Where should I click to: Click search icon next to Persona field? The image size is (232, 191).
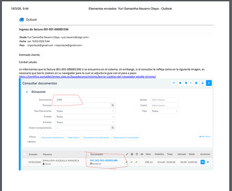(113, 105)
